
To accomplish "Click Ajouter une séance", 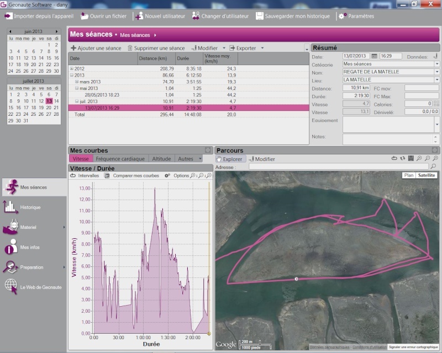I will [96, 48].
